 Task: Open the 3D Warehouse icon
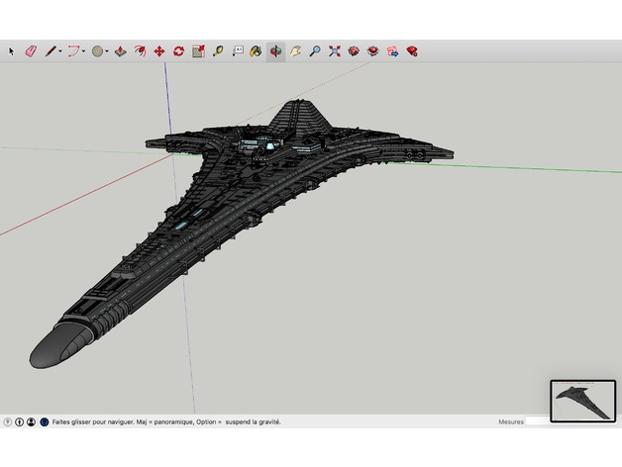pyautogui.click(x=354, y=51)
